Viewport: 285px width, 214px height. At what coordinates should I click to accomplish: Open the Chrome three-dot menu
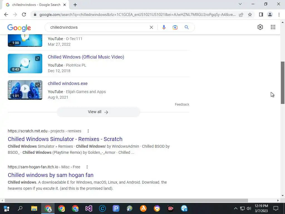(x=279, y=14)
